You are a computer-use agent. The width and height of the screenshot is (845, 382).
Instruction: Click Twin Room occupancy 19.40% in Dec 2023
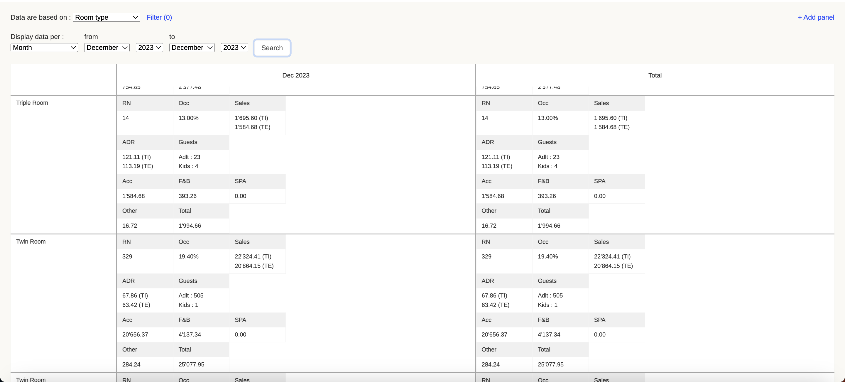pyautogui.click(x=188, y=256)
